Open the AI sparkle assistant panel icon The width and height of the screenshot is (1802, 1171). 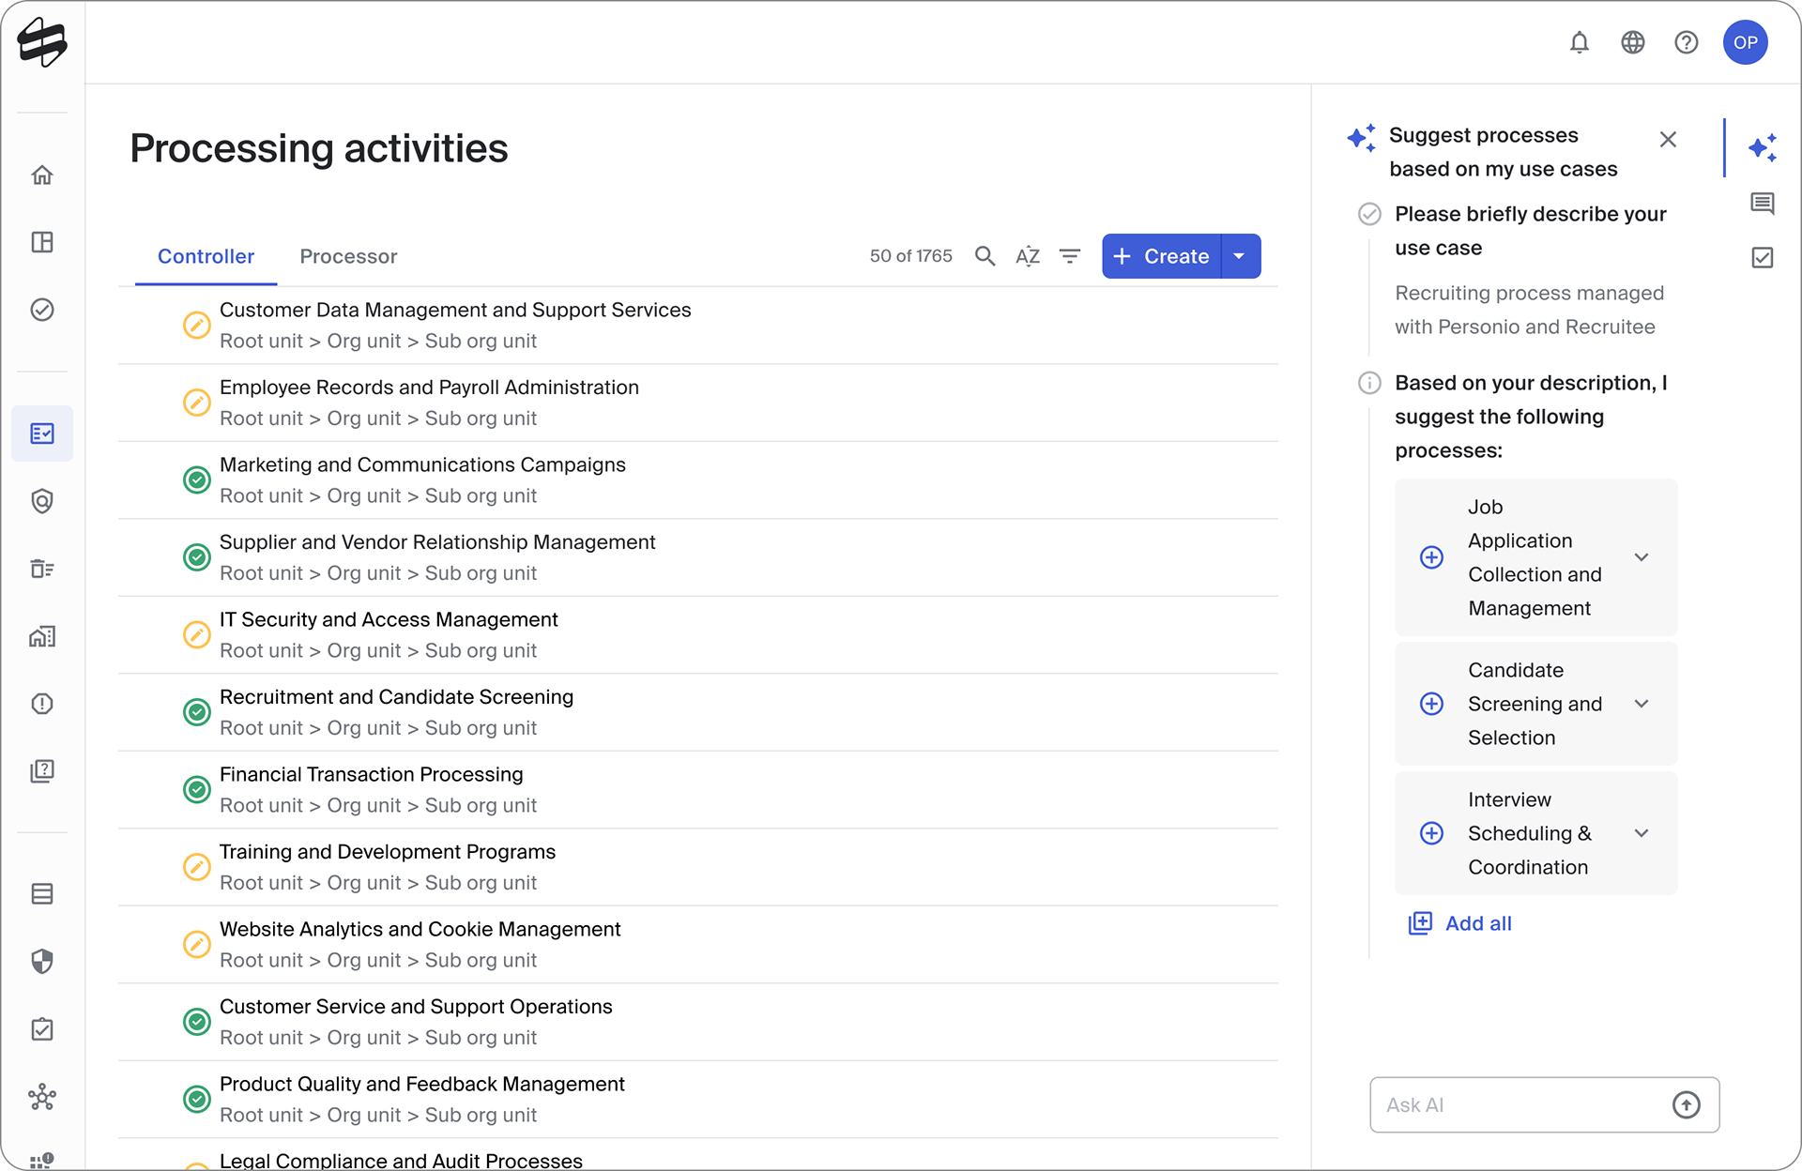pos(1763,148)
